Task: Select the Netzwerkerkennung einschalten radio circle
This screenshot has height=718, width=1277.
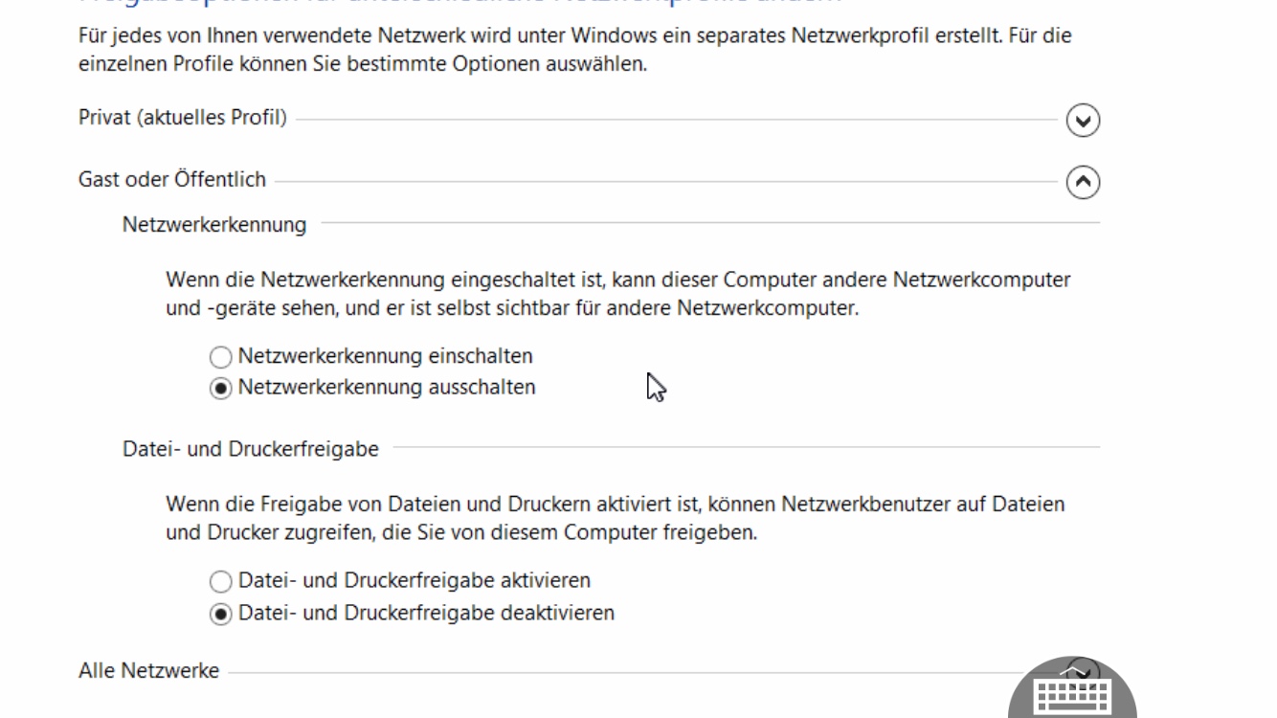Action: (221, 357)
